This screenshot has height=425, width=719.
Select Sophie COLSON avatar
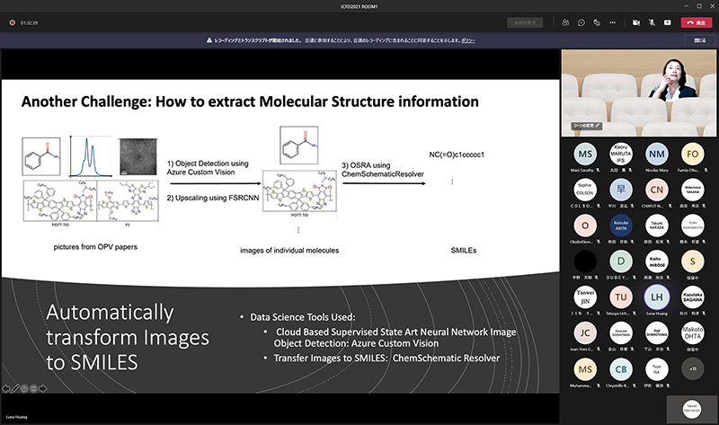pos(585,190)
